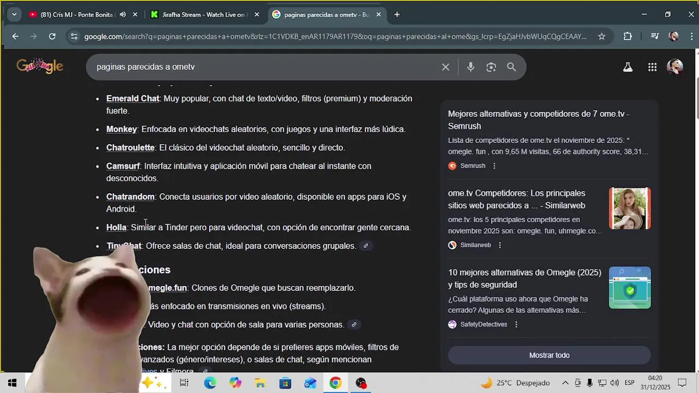The width and height of the screenshot is (699, 393).
Task: Click source link icon after TinyChat line
Action: (x=366, y=246)
